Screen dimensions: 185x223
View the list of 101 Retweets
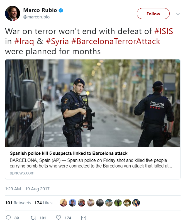tap(18, 203)
